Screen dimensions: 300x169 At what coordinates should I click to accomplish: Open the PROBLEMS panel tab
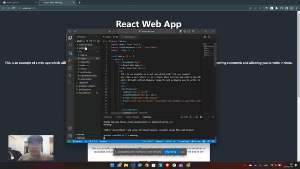108,117
